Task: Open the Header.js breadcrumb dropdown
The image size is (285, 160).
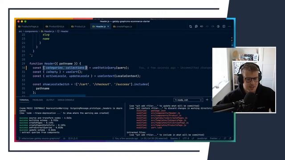Action: [x=48, y=31]
